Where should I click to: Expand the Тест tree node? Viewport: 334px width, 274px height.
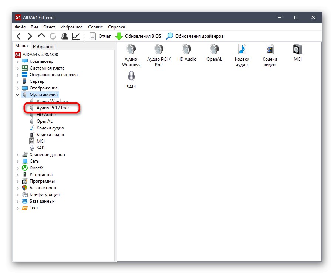[17, 208]
